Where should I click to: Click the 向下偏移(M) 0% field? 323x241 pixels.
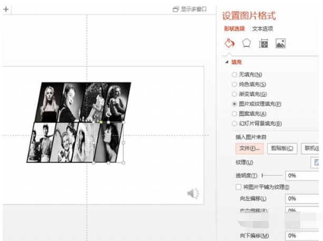[x=302, y=236]
